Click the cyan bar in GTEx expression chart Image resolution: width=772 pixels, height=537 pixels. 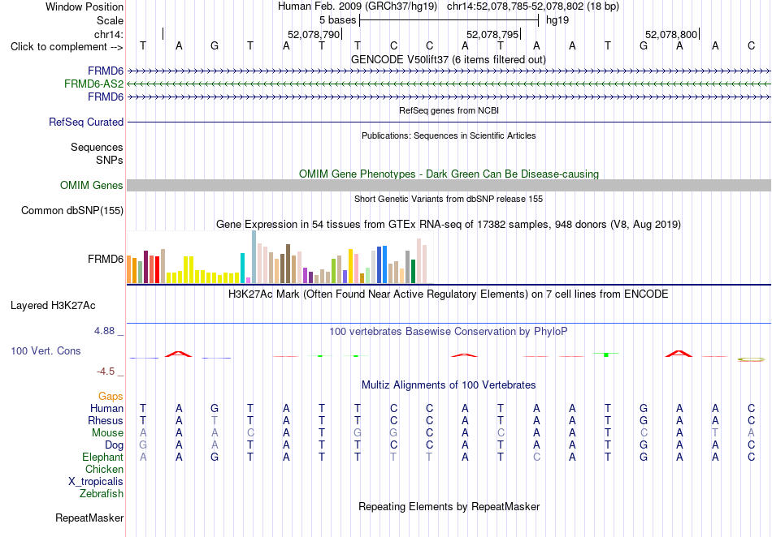(243, 268)
